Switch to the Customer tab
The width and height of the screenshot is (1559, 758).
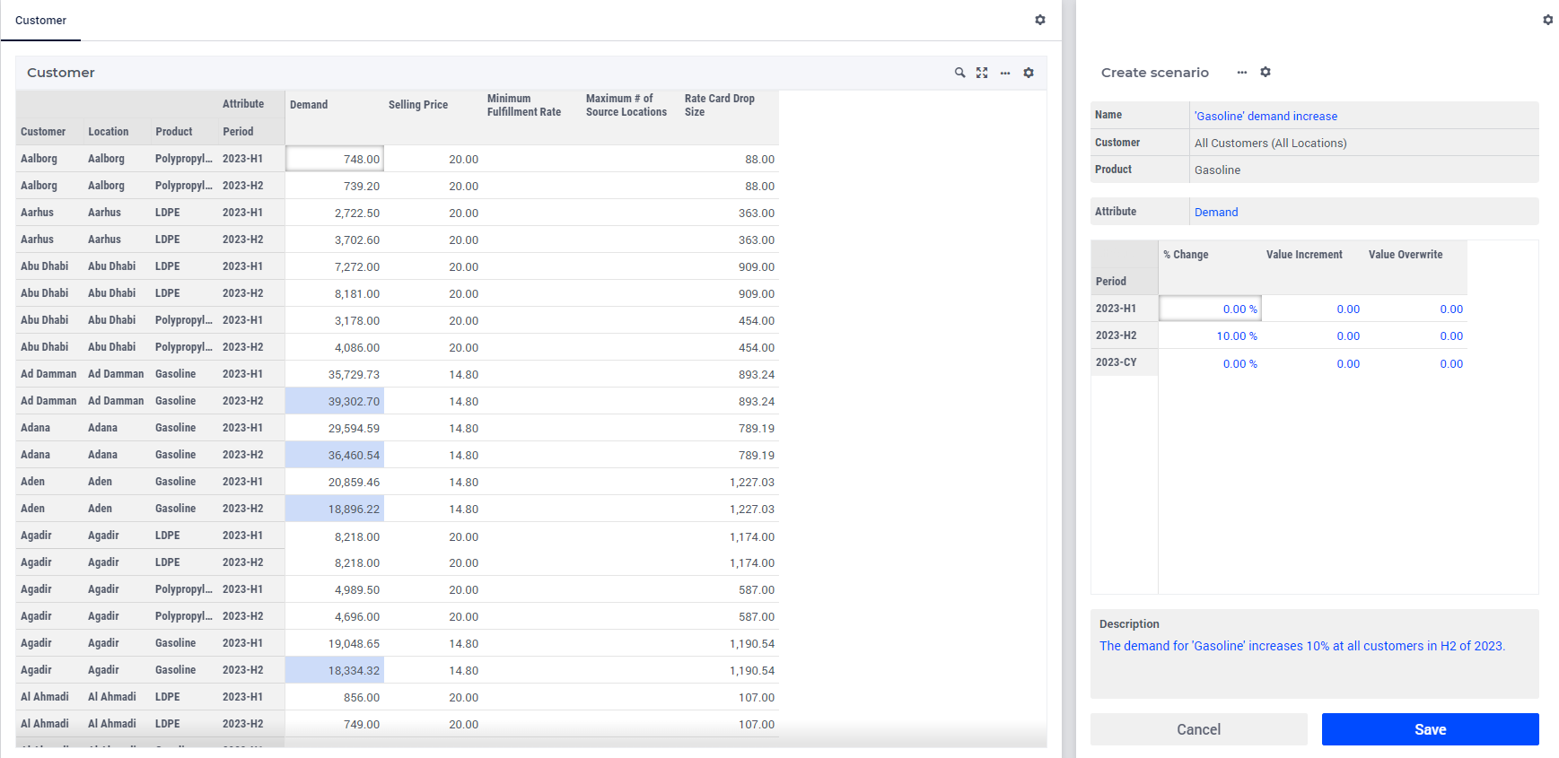(x=40, y=20)
